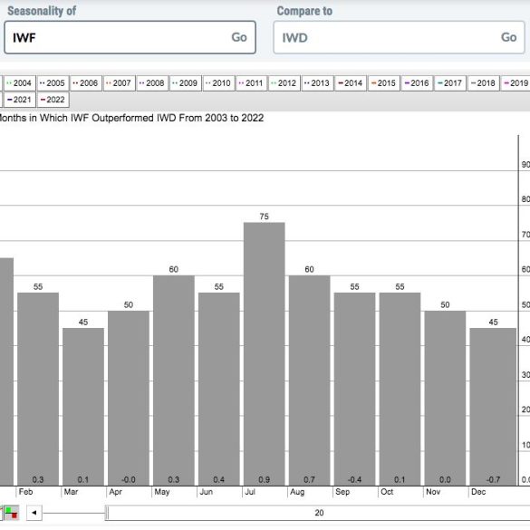530x530 pixels.
Task: Toggle the 2019 year series
Action: [x=516, y=83]
